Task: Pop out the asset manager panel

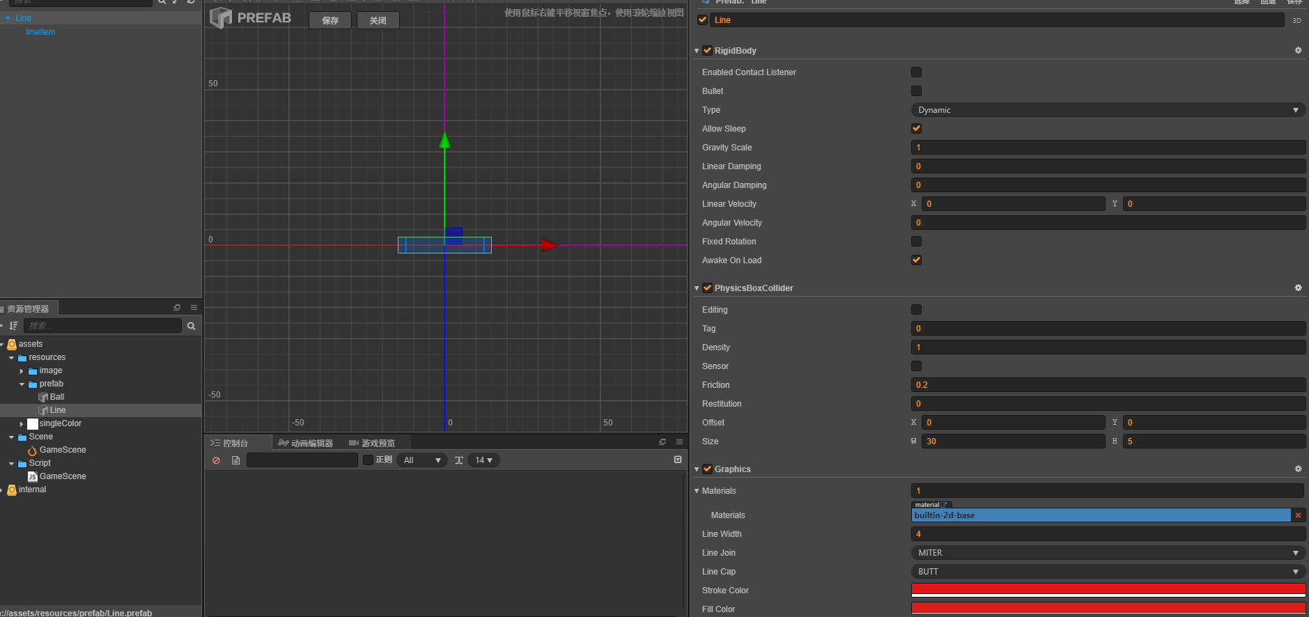Action: pos(177,308)
